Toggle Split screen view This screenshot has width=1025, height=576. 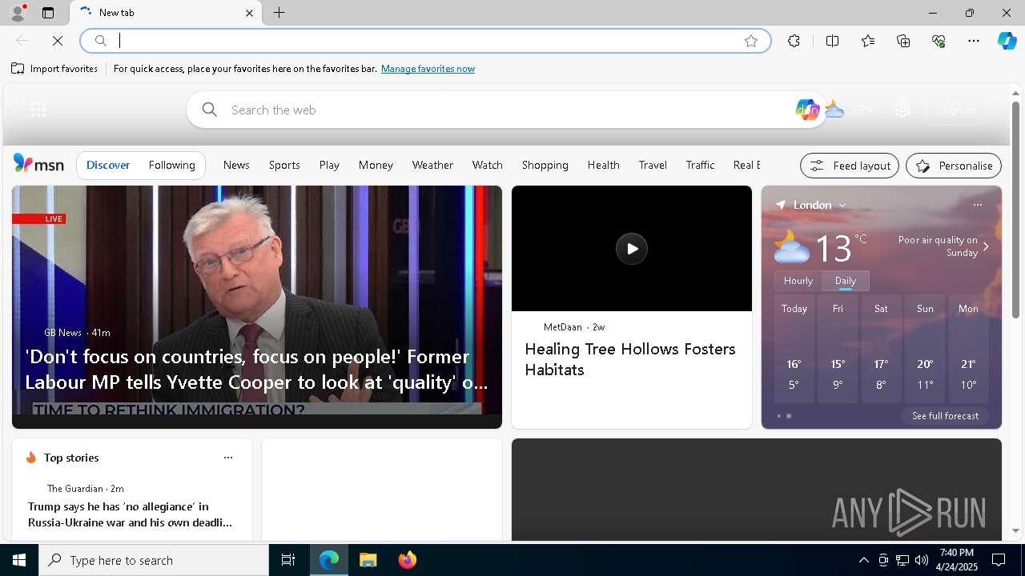click(832, 41)
